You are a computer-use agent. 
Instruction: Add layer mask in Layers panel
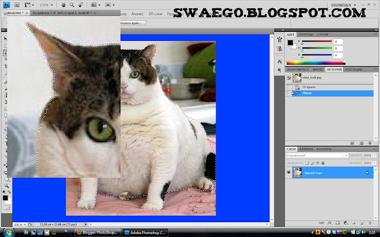point(338,223)
